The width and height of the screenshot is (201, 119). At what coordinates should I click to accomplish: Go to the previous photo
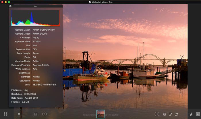(45, 114)
